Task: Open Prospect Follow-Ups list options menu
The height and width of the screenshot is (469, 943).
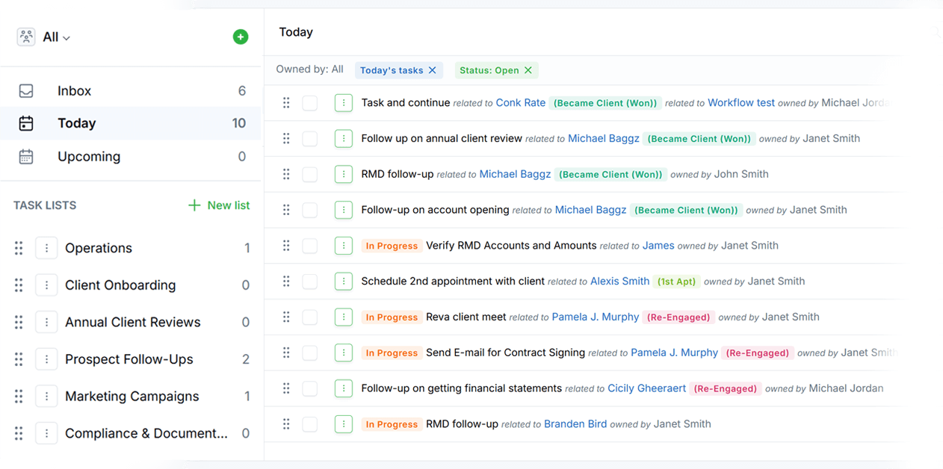Action: tap(46, 359)
